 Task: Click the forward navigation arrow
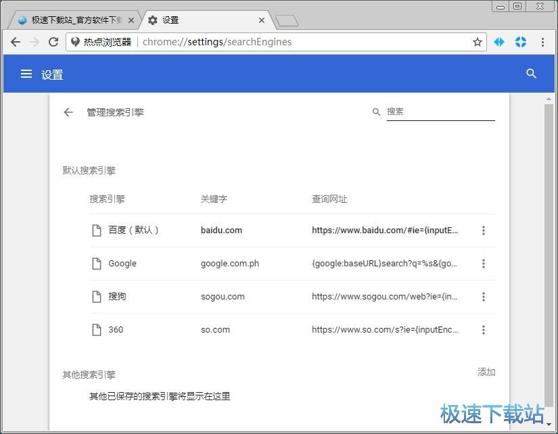click(34, 41)
